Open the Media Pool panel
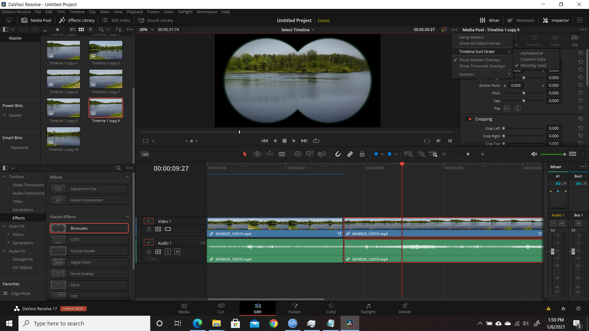The height and width of the screenshot is (331, 589). coord(36,20)
